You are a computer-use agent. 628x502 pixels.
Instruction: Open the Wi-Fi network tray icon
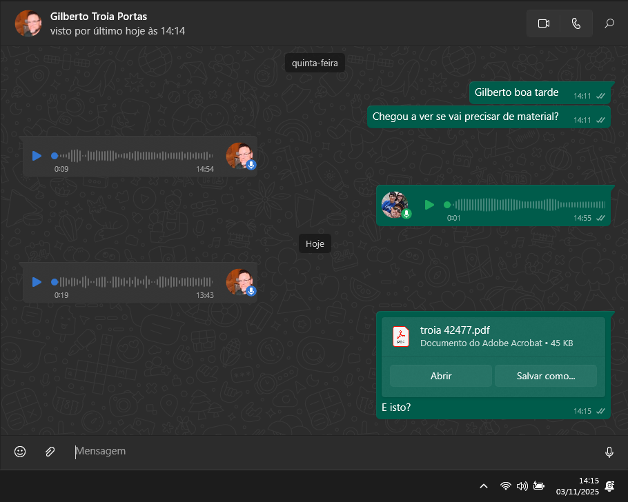point(505,486)
